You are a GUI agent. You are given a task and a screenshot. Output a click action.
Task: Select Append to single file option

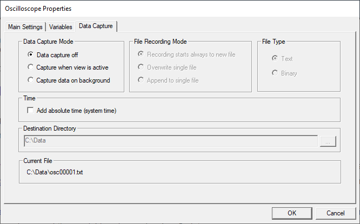point(142,80)
